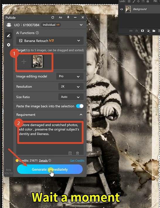
Task: Open the Aa font size option
Action: (x=60, y=18)
